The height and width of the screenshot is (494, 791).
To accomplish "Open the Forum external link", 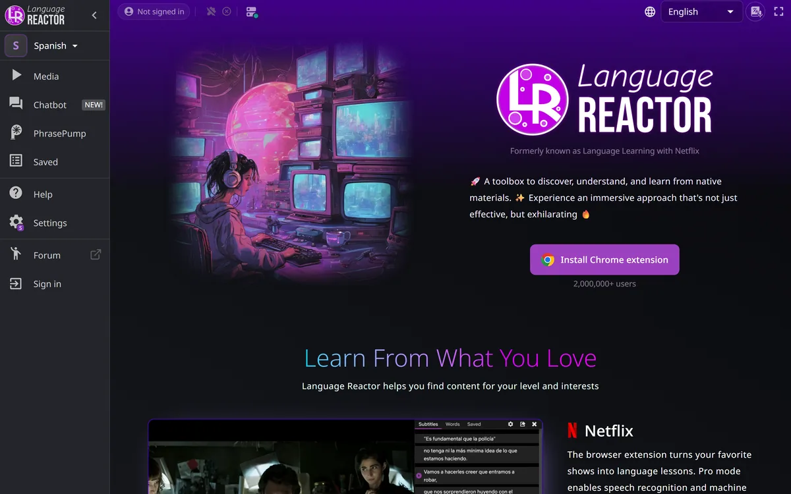I will 55,255.
